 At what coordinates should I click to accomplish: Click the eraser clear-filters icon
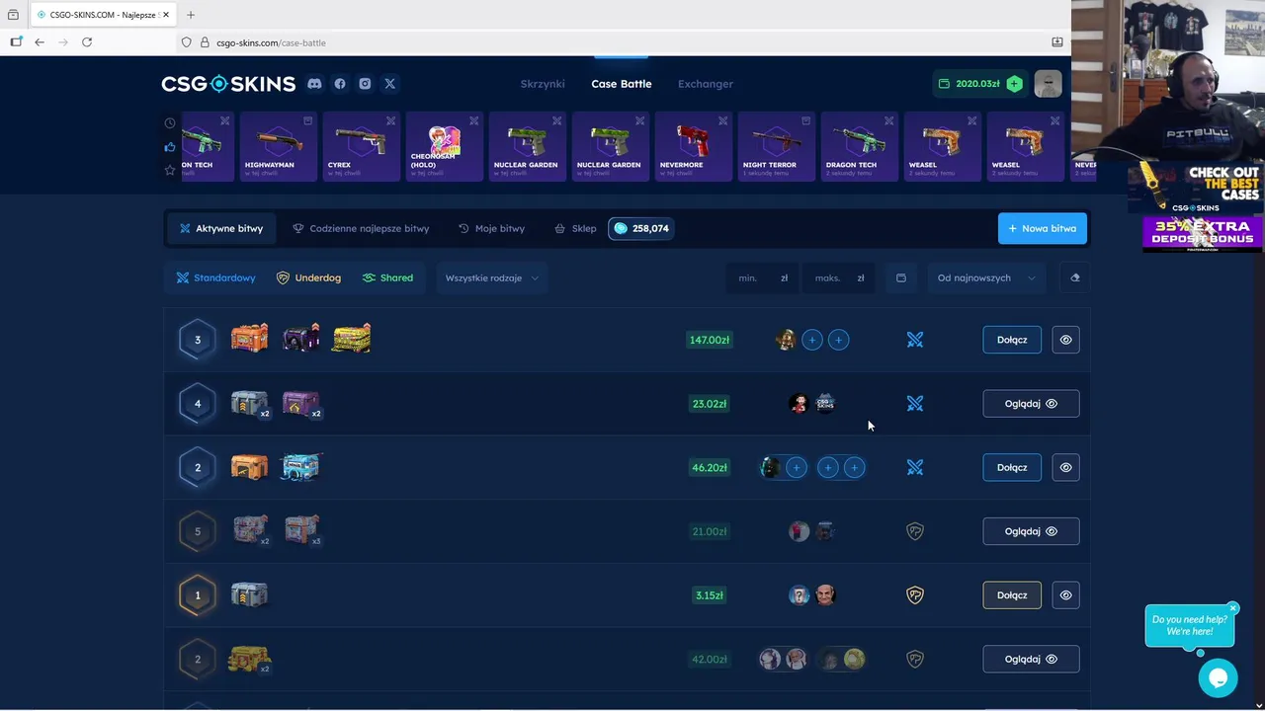1074,277
